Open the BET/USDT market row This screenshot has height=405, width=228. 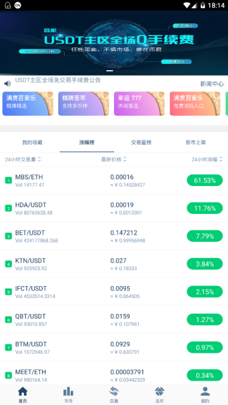pos(114,236)
